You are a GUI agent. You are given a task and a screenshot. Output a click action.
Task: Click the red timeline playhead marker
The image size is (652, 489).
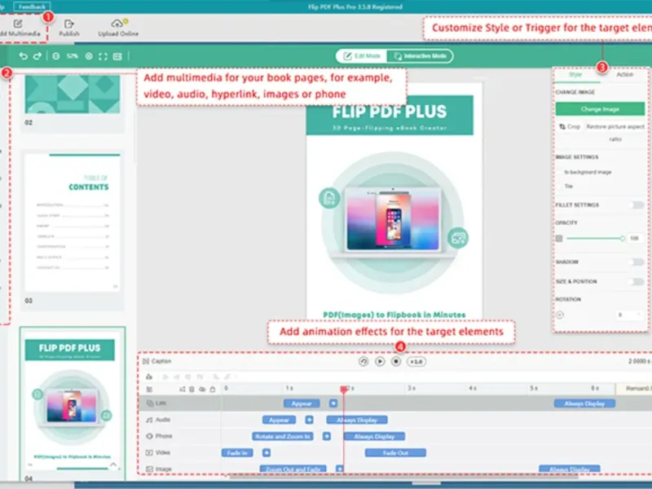point(343,390)
